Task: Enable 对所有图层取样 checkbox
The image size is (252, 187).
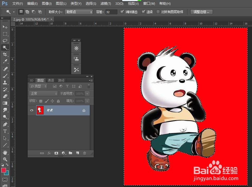Action: pyautogui.click(x=158, y=12)
